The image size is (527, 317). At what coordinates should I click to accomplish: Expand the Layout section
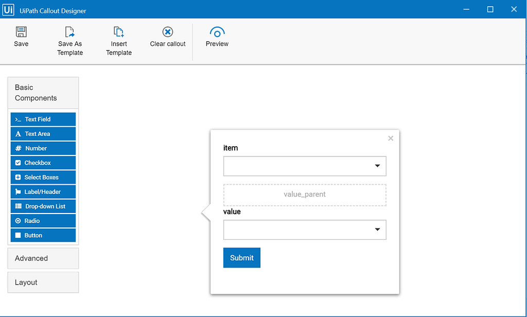click(43, 283)
